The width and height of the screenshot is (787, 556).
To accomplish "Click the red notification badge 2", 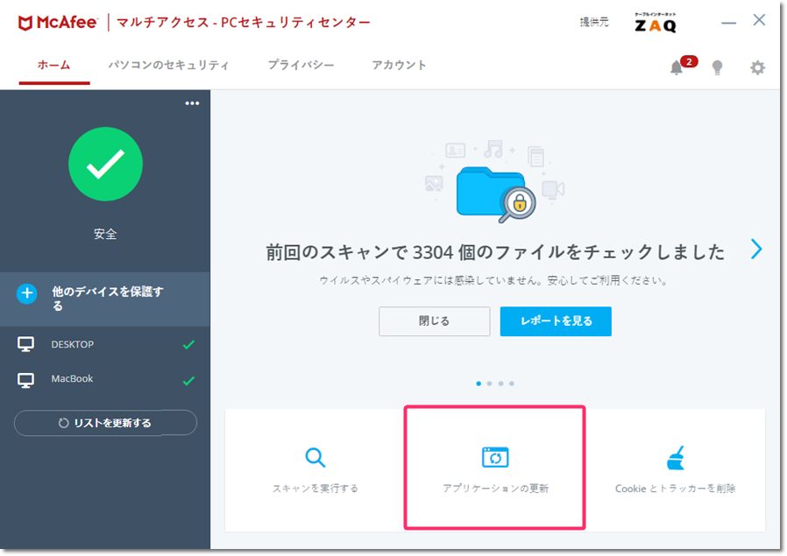I will (689, 61).
